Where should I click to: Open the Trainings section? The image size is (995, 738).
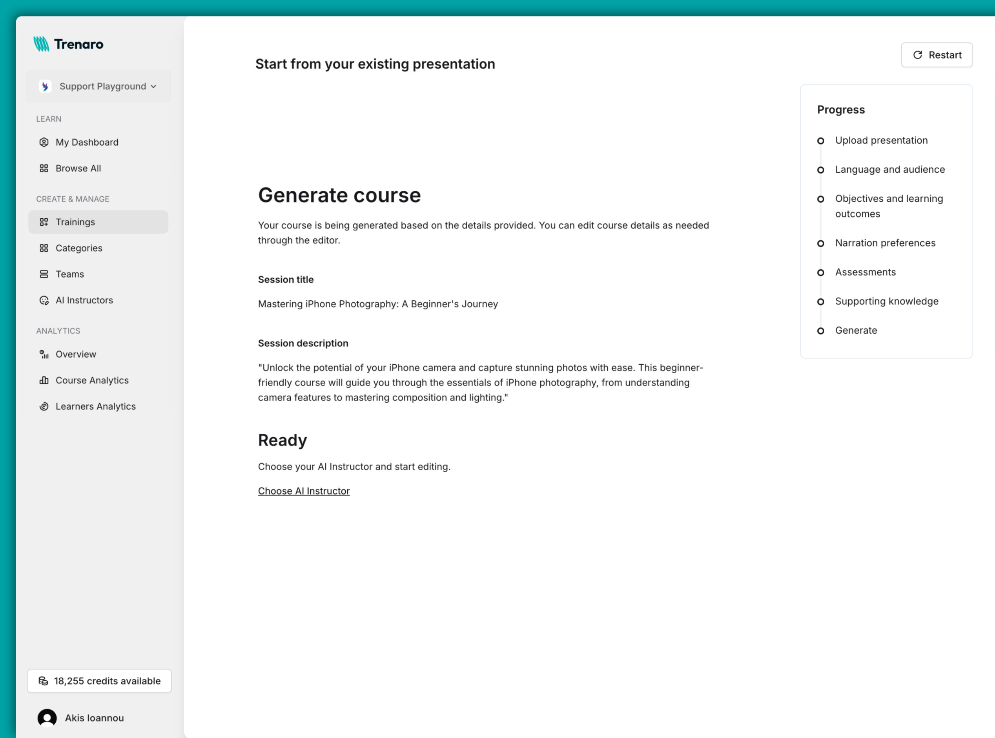(x=75, y=222)
